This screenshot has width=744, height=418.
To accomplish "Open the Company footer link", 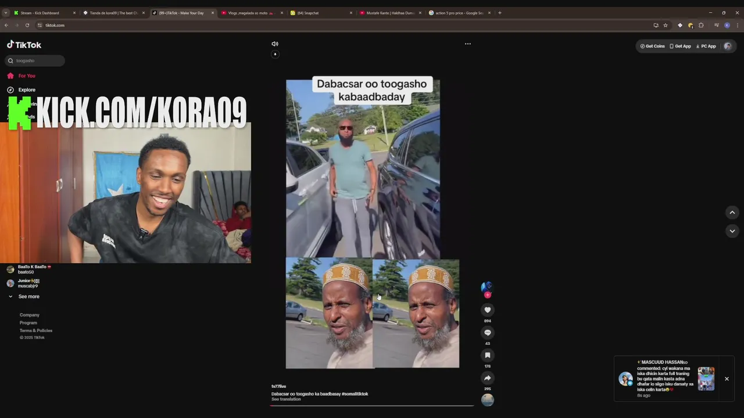I will (30, 315).
